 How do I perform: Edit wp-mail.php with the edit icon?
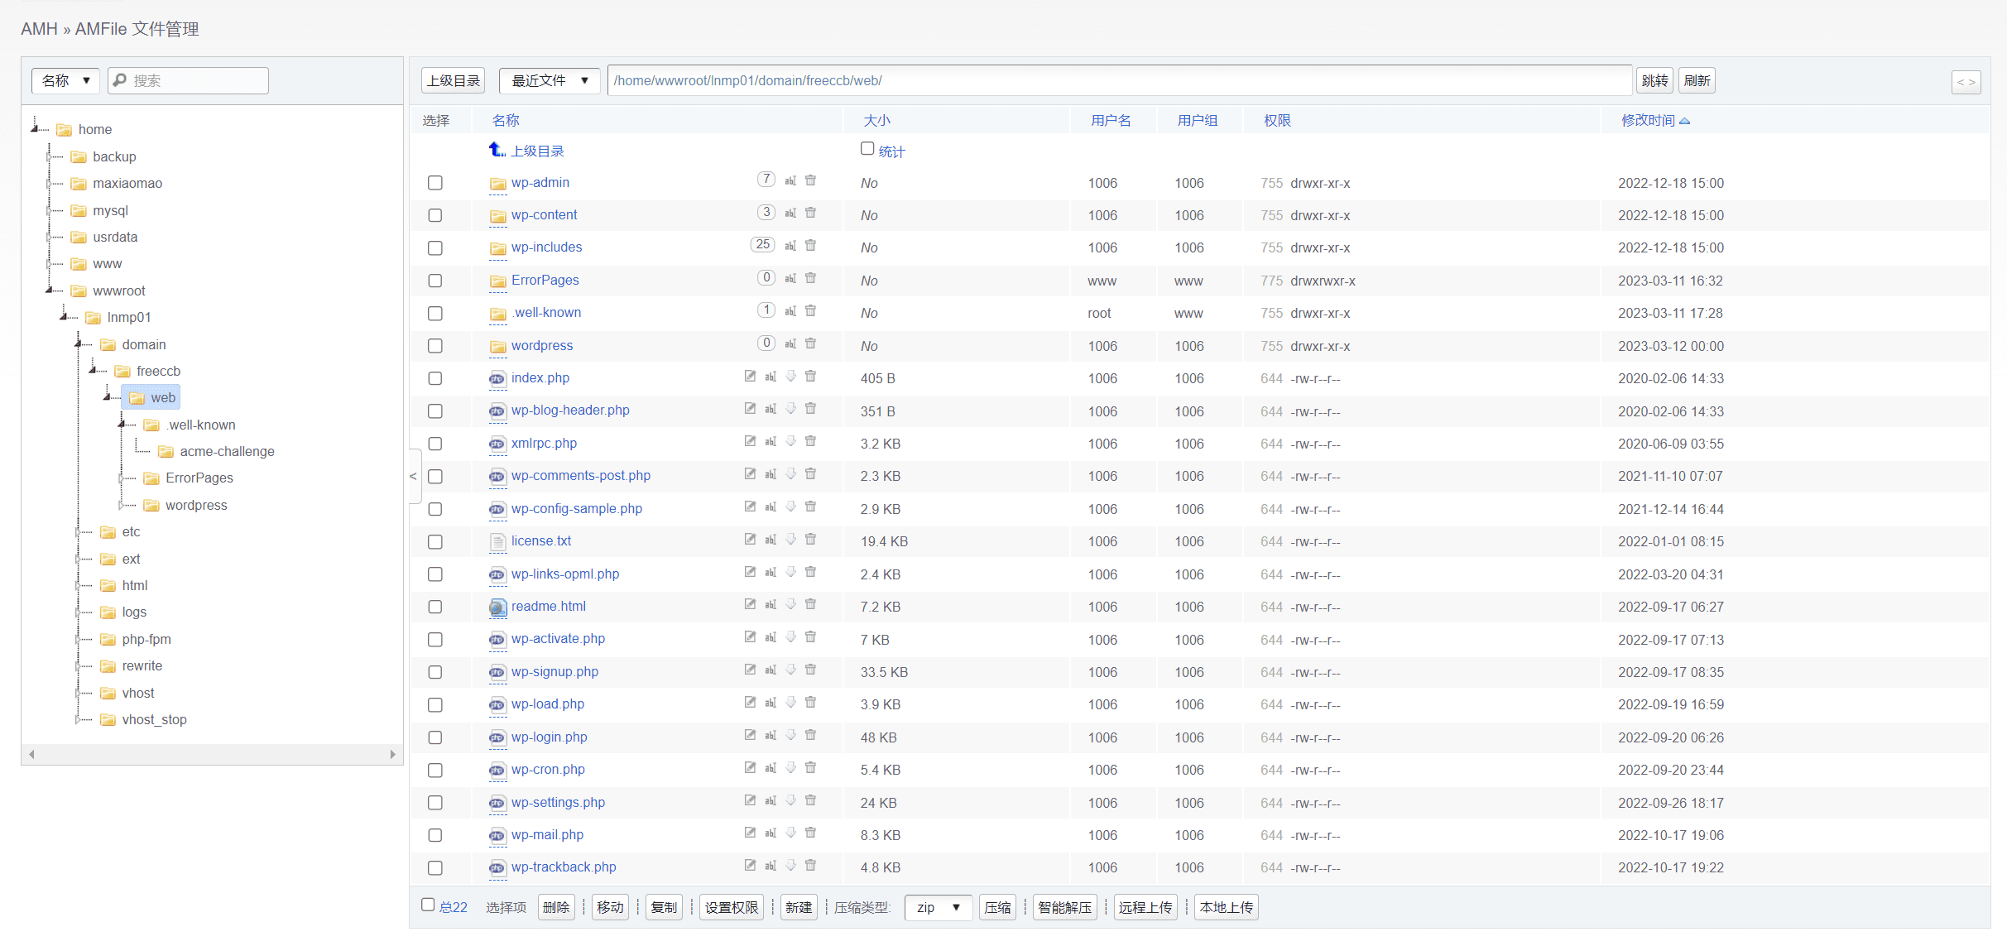pos(750,833)
